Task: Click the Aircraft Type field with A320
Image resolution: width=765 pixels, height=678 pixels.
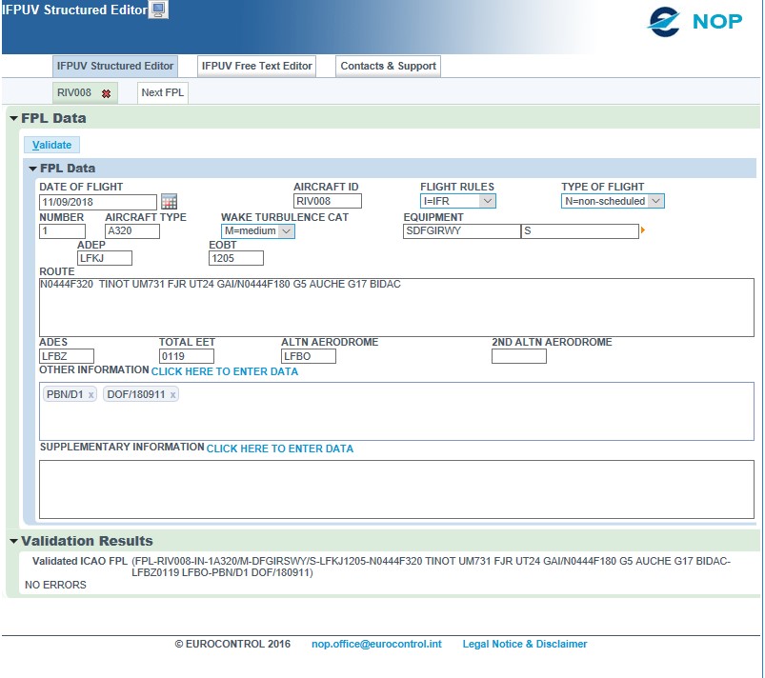Action: coord(132,230)
